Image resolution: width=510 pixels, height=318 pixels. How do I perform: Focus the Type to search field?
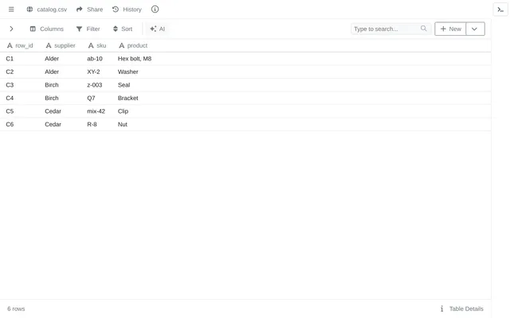point(391,29)
